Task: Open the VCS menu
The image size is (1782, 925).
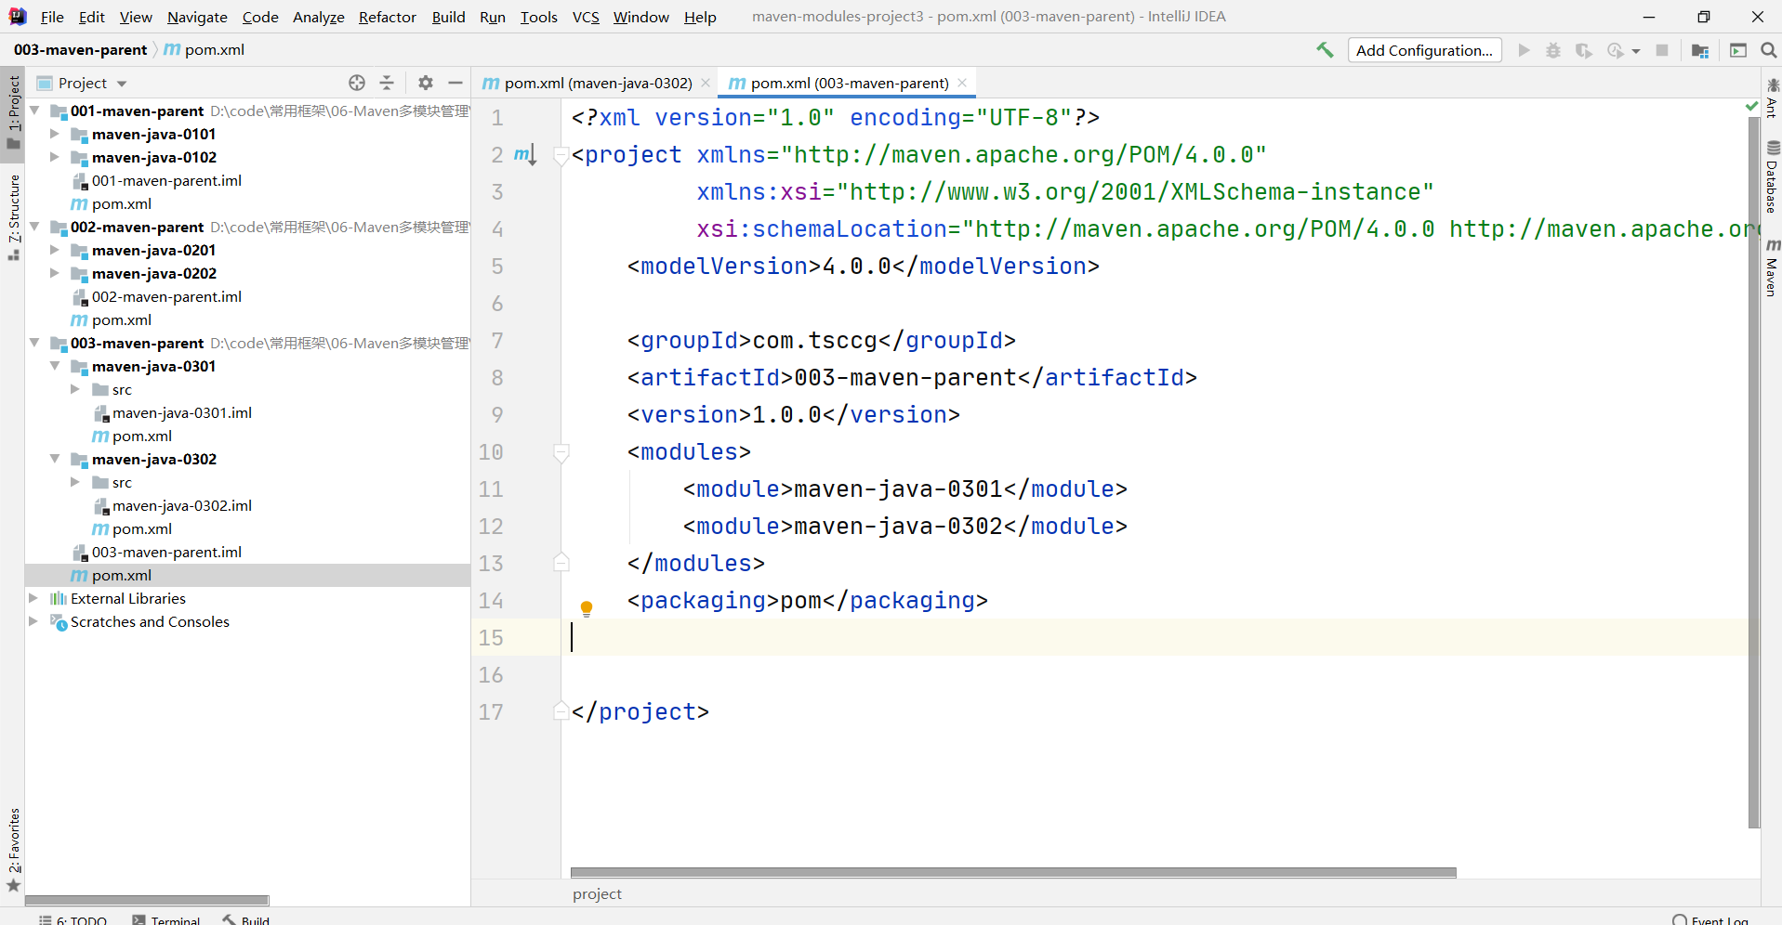Action: point(586,17)
